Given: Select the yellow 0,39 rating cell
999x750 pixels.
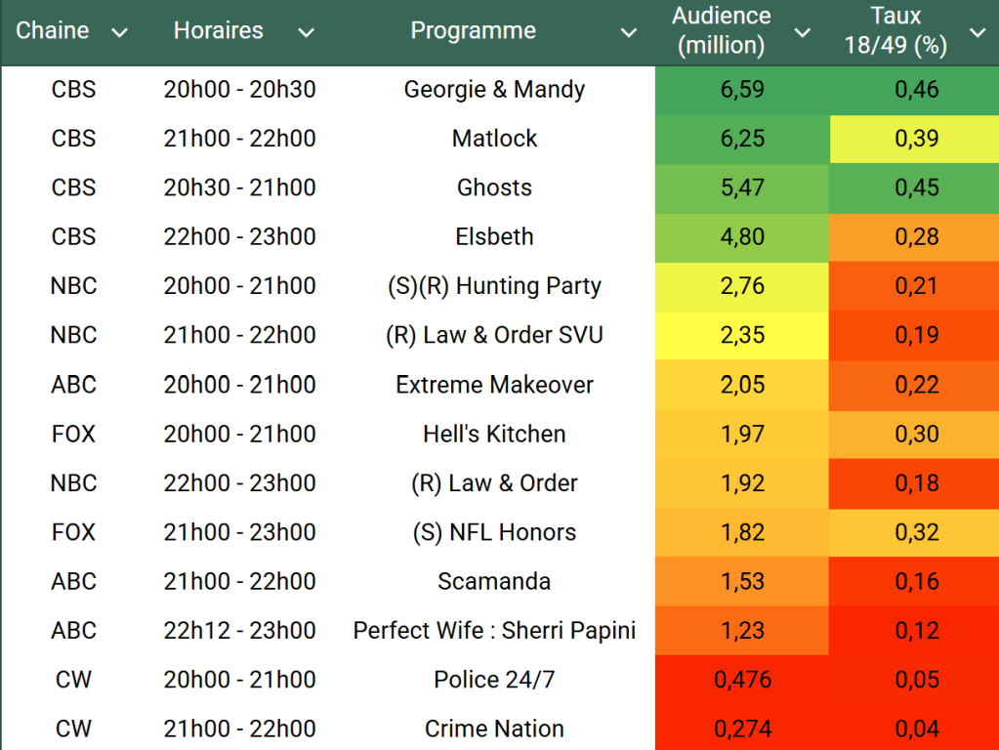Looking at the screenshot, I should coord(916,139).
